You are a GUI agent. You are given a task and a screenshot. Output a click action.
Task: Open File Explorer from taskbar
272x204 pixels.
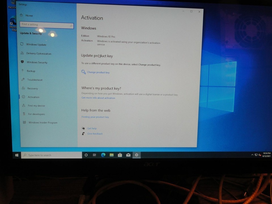[112, 155]
